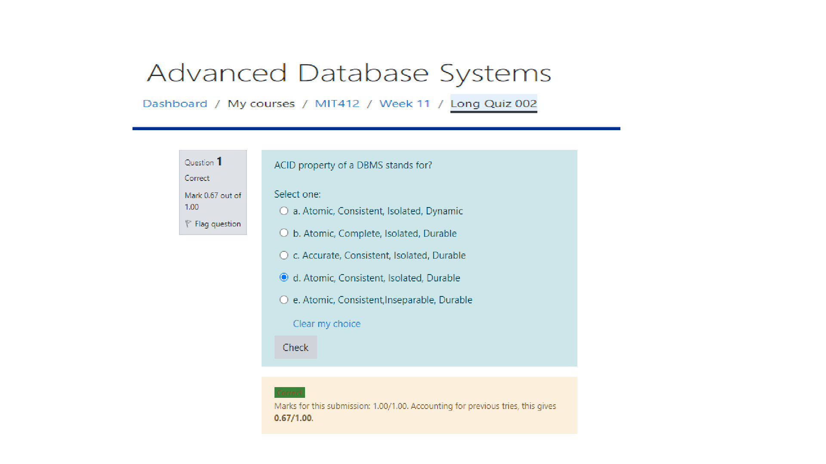
Task: Open the Week 11 breadcrumb link
Action: [404, 104]
